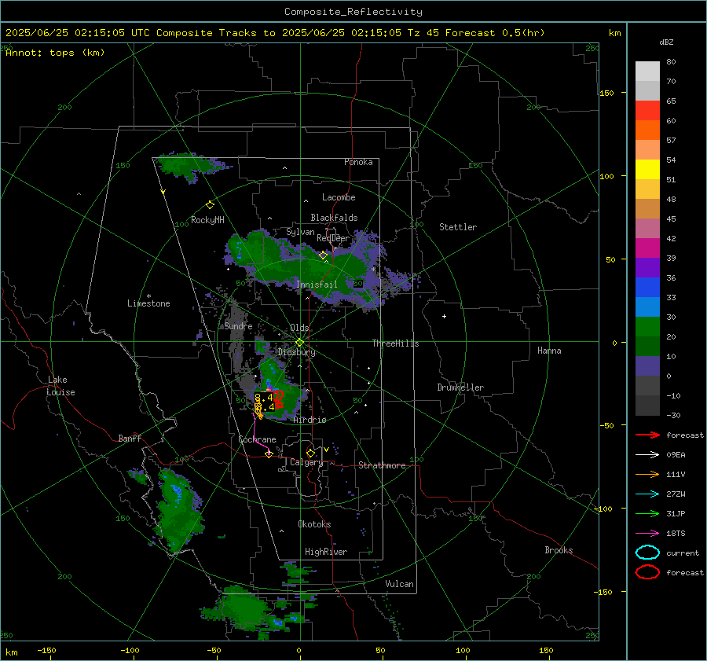Click the yellow diamond marker beside RockyMH

[210, 205]
